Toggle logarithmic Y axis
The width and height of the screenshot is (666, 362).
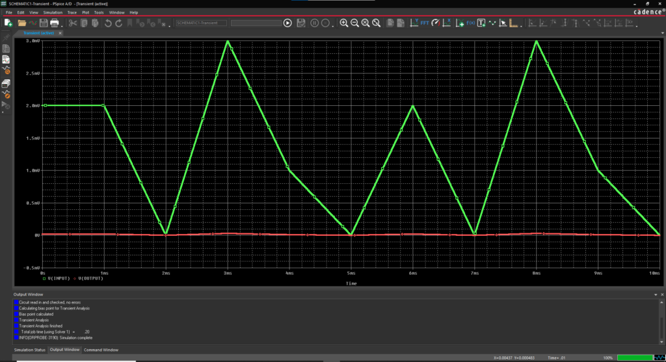click(414, 23)
